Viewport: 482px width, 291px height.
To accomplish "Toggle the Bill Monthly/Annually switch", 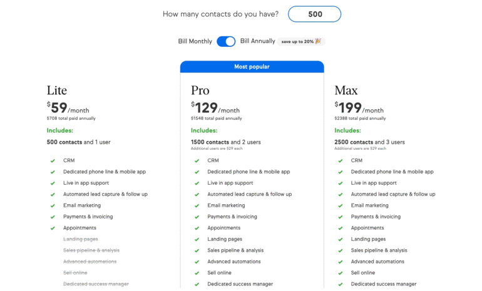I will (x=226, y=41).
